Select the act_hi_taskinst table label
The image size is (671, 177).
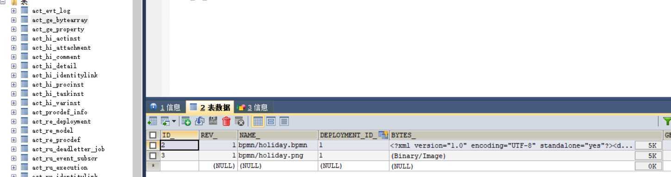[x=58, y=94]
